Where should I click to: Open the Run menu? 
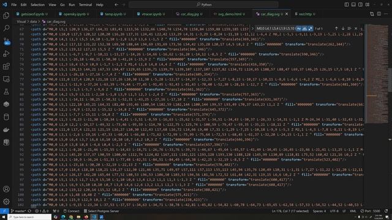(72, 4)
